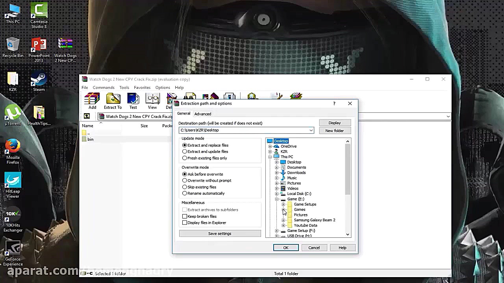Viewport: 504px width, 283px height.
Task: Select Music folder in the tree
Action: [292, 178]
